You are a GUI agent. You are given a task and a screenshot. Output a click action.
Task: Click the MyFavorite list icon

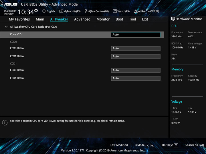(x=61, y=11)
